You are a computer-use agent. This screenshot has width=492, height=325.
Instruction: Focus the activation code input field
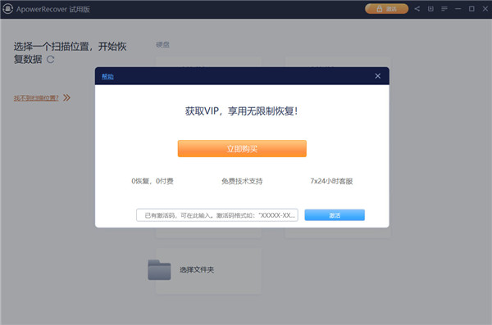(x=217, y=215)
